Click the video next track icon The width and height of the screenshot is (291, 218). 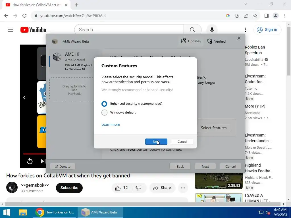click(43, 161)
